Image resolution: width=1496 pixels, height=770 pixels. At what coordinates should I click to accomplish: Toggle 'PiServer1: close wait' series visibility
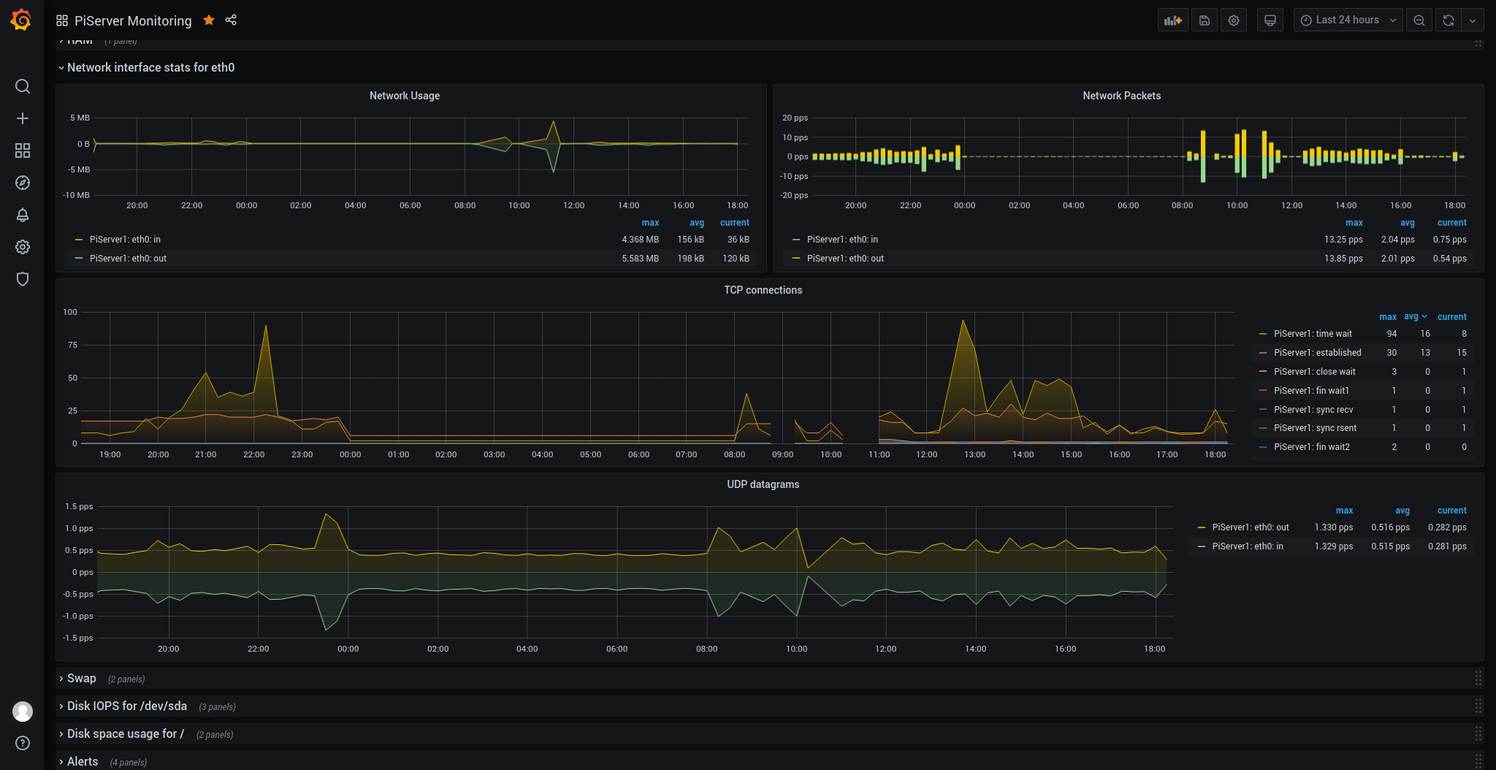tap(1314, 372)
